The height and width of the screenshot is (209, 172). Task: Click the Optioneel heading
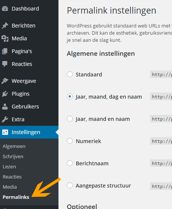pos(82,206)
